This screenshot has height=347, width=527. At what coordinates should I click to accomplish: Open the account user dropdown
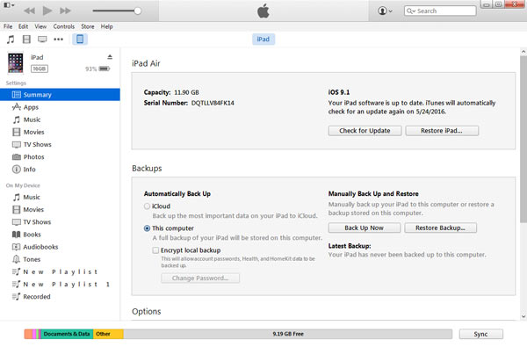[385, 11]
